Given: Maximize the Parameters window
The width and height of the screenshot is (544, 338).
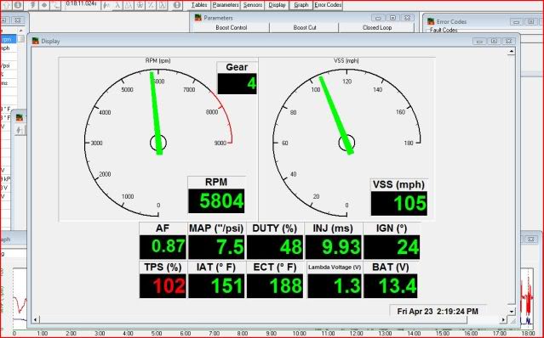Looking at the screenshot, I should click(392, 18).
